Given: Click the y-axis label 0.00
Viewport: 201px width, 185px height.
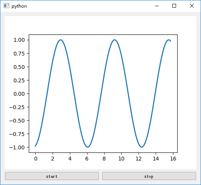Looking at the screenshot, I should [x=19, y=94].
